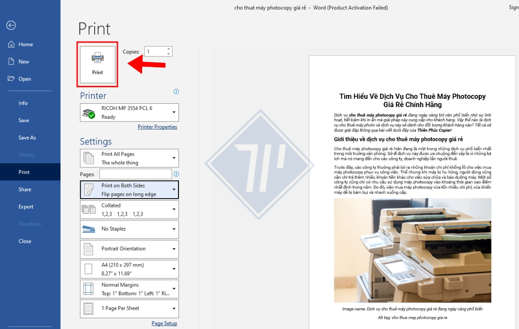Click the Home house icon in sidebar
The width and height of the screenshot is (519, 329).
coord(11,44)
